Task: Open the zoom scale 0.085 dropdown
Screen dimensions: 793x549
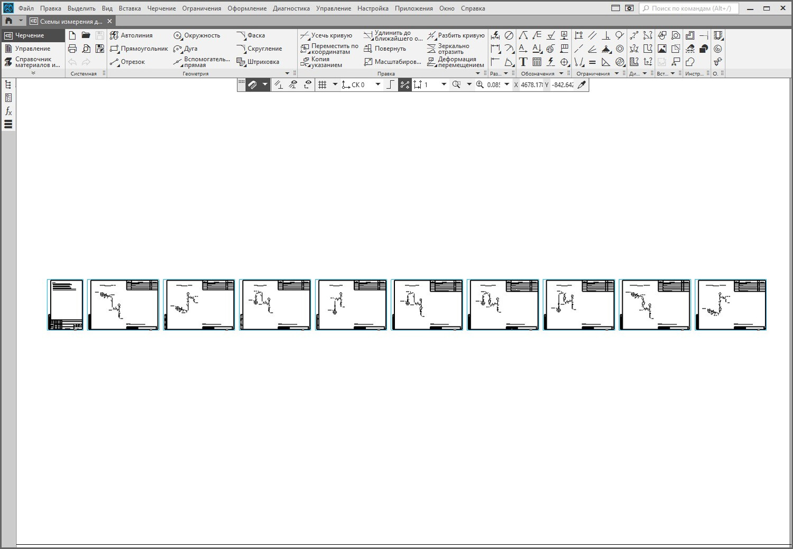Action: [x=506, y=85]
